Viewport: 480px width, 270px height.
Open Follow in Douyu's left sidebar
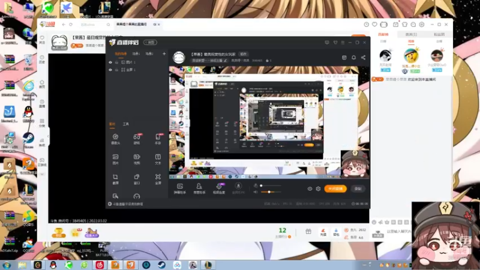click(x=42, y=40)
